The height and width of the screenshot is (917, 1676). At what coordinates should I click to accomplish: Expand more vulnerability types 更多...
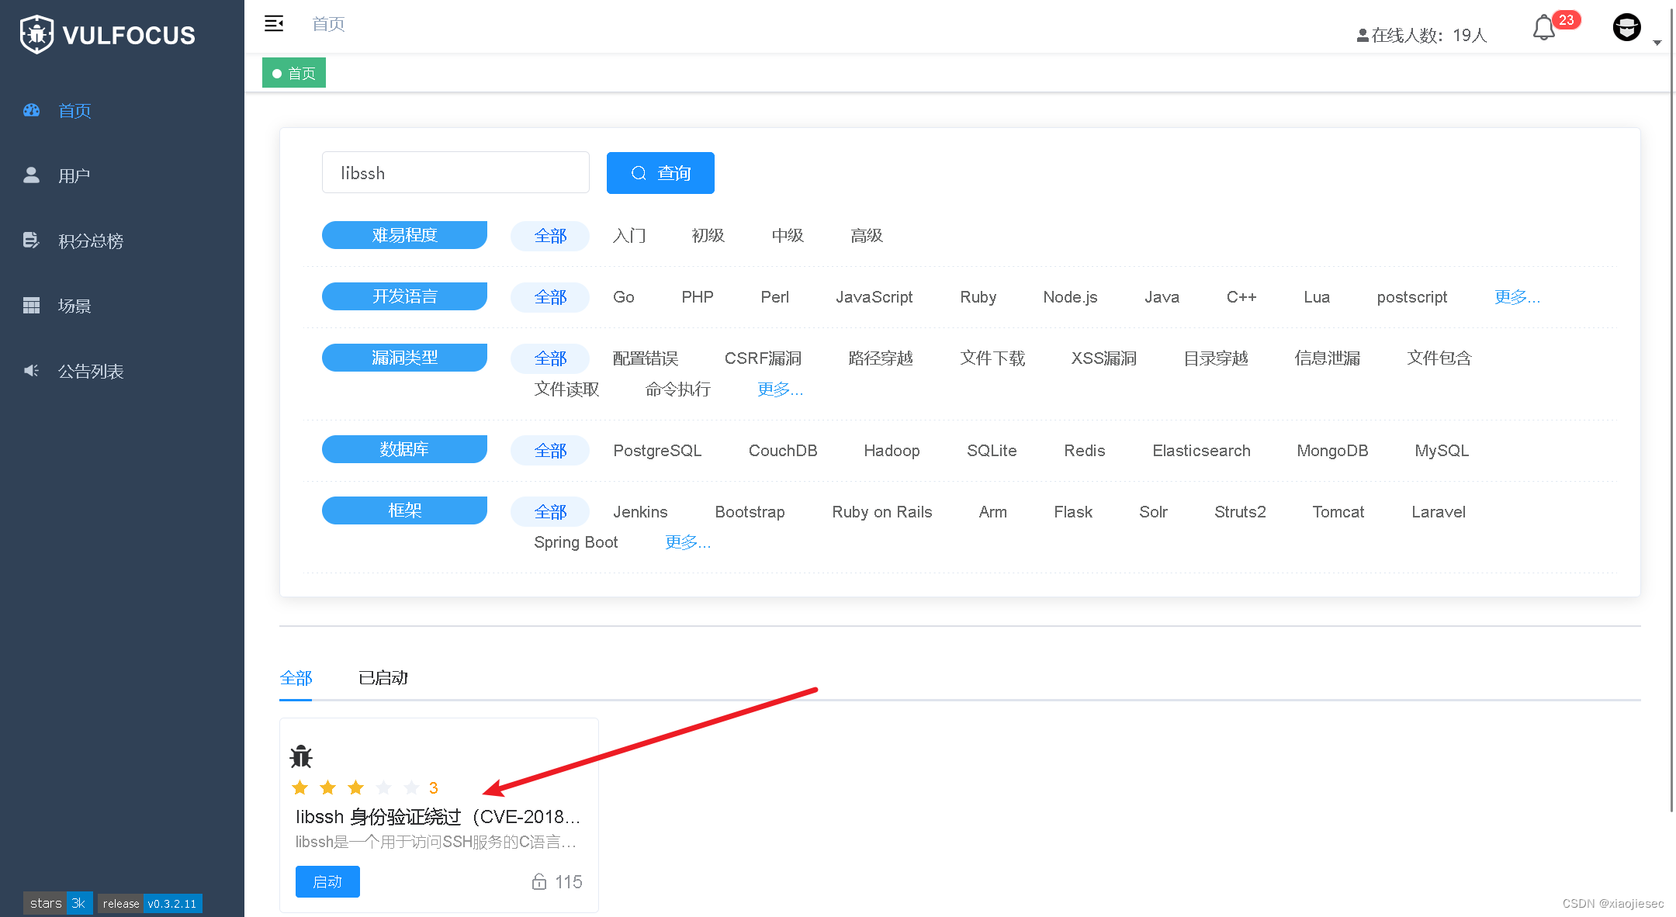pos(780,389)
